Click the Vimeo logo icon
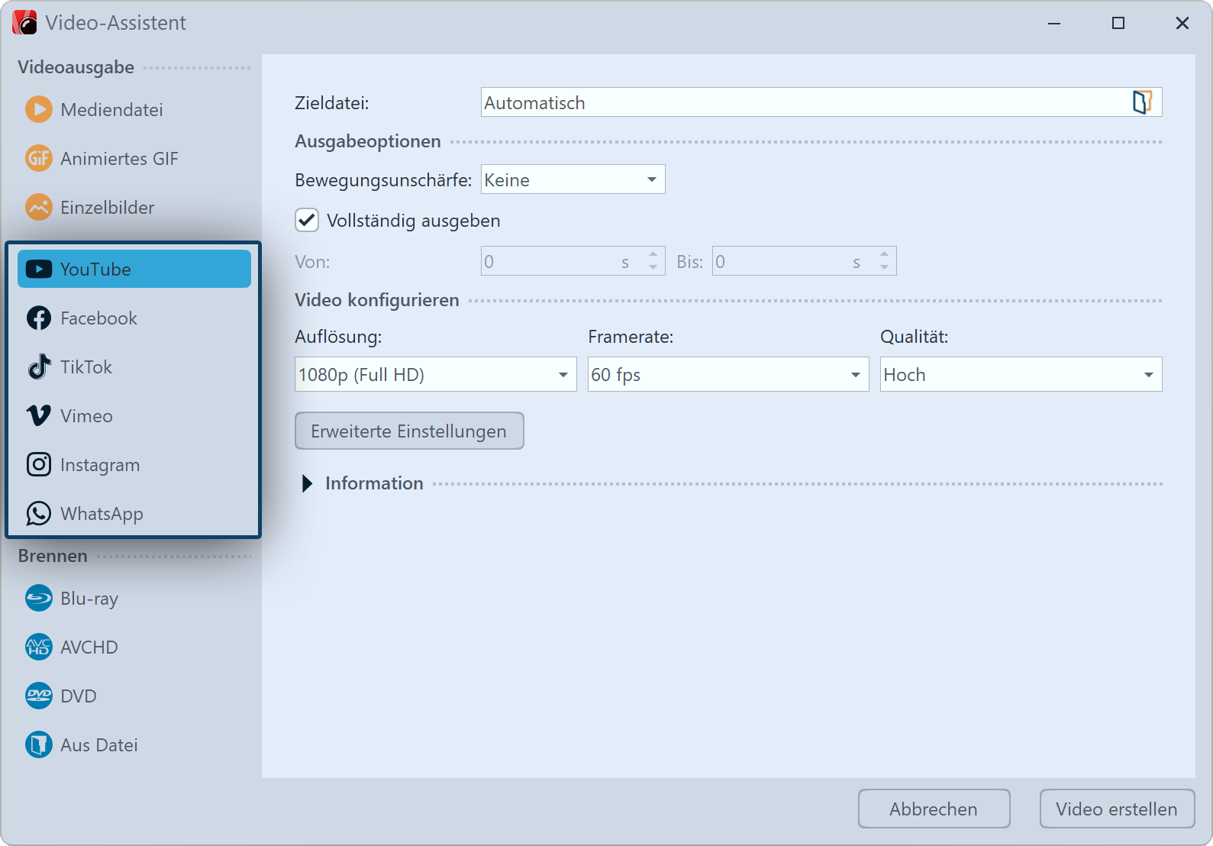 [x=38, y=416]
